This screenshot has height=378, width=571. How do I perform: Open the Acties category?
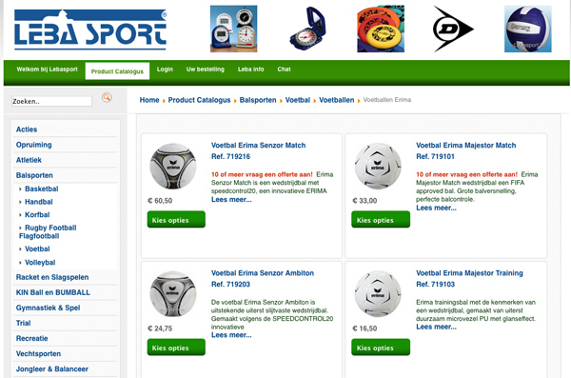(x=27, y=129)
